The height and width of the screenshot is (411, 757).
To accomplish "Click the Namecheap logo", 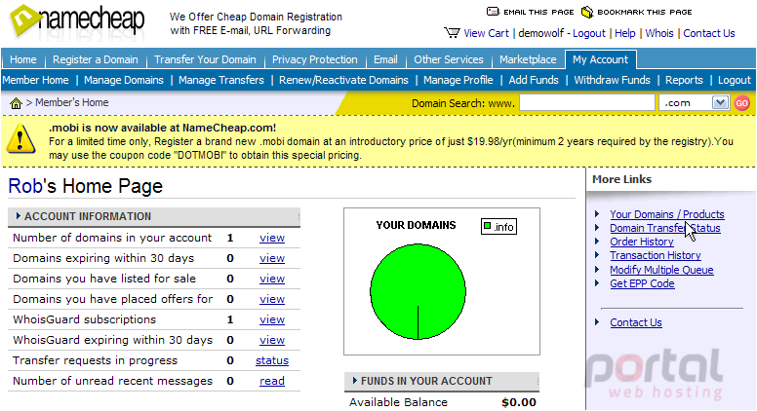I will point(77,21).
